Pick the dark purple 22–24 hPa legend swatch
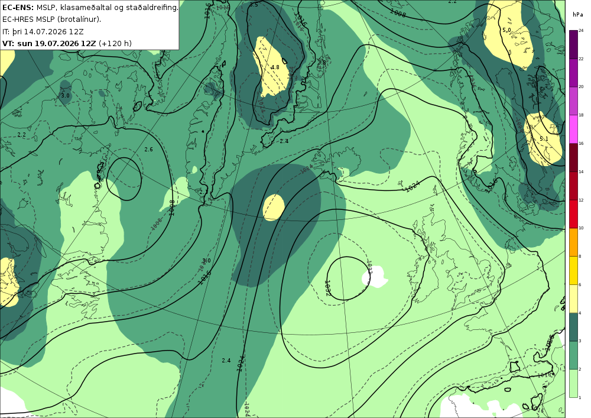This screenshot has height=418, width=591. [x=573, y=44]
